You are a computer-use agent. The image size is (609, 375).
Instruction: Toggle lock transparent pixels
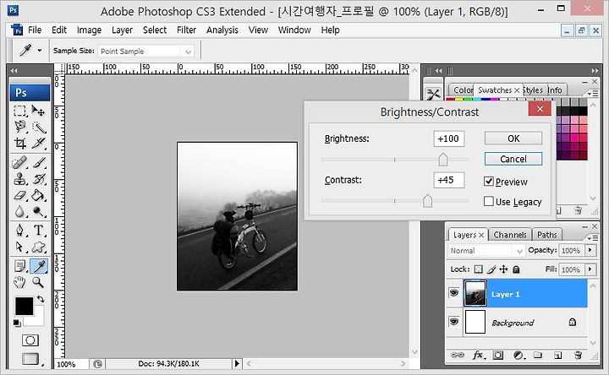click(479, 269)
